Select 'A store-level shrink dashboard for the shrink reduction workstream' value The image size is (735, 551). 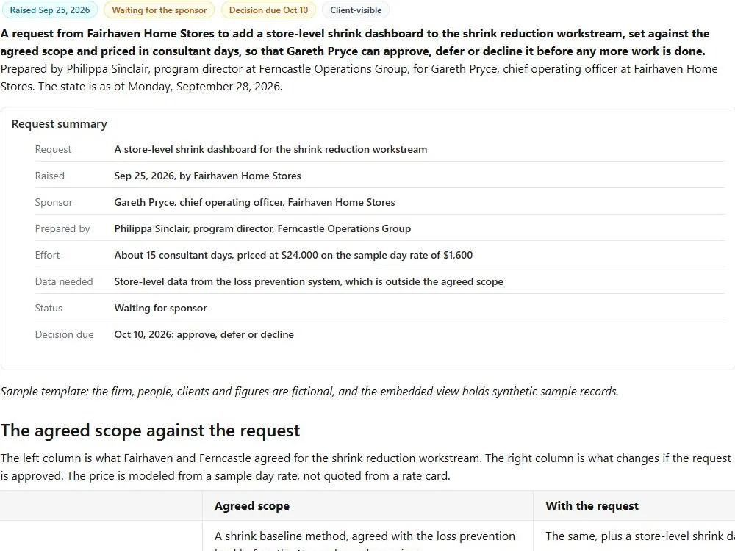tap(270, 149)
